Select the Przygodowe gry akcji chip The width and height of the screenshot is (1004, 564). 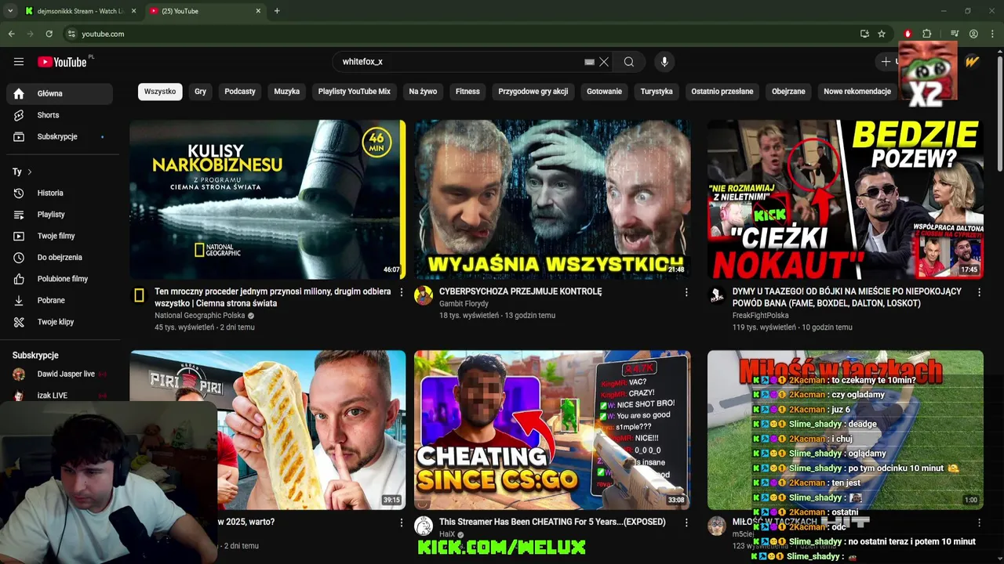[x=533, y=92]
